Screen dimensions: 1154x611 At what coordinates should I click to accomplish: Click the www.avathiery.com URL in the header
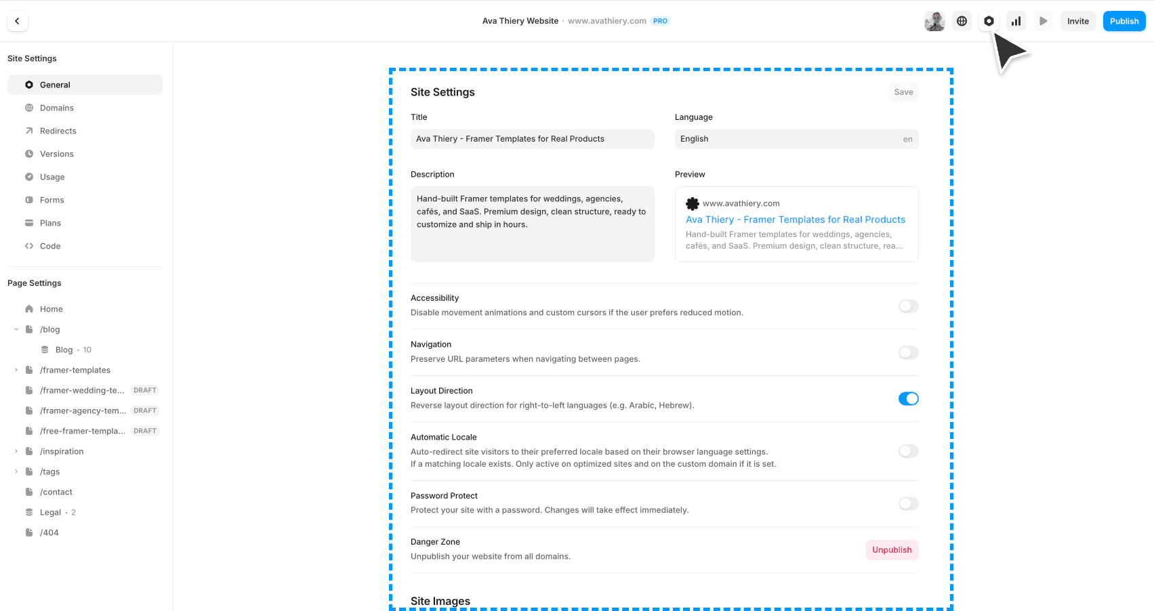(x=607, y=21)
